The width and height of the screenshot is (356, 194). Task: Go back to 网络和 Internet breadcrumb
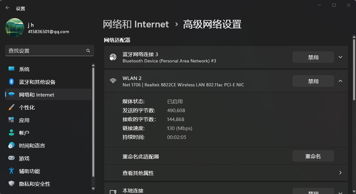[x=136, y=24]
